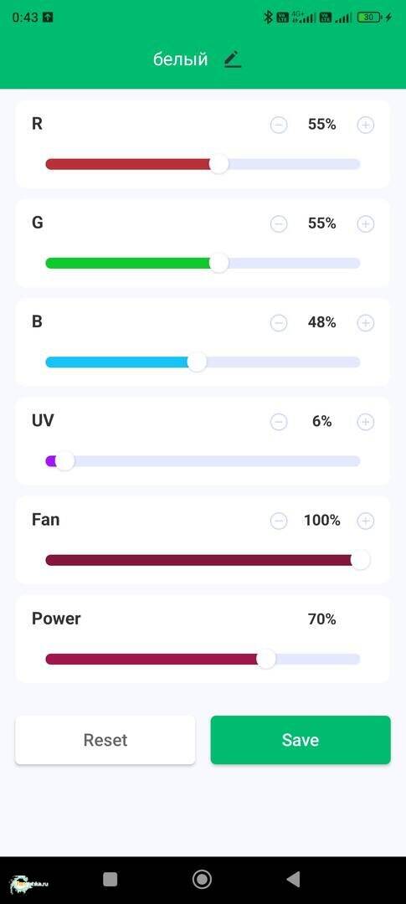Raise Fan speed with plus icon

tap(366, 521)
